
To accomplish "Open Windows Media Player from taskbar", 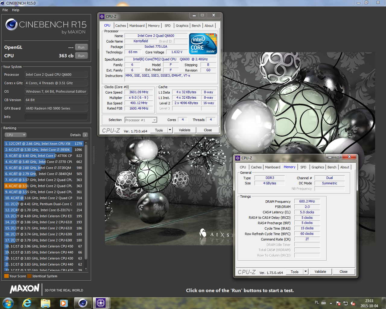I will click(64, 303).
